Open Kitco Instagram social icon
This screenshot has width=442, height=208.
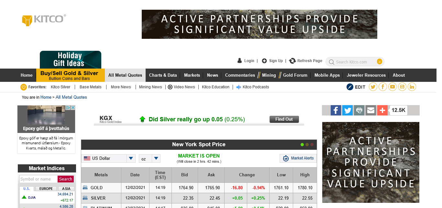(402, 87)
